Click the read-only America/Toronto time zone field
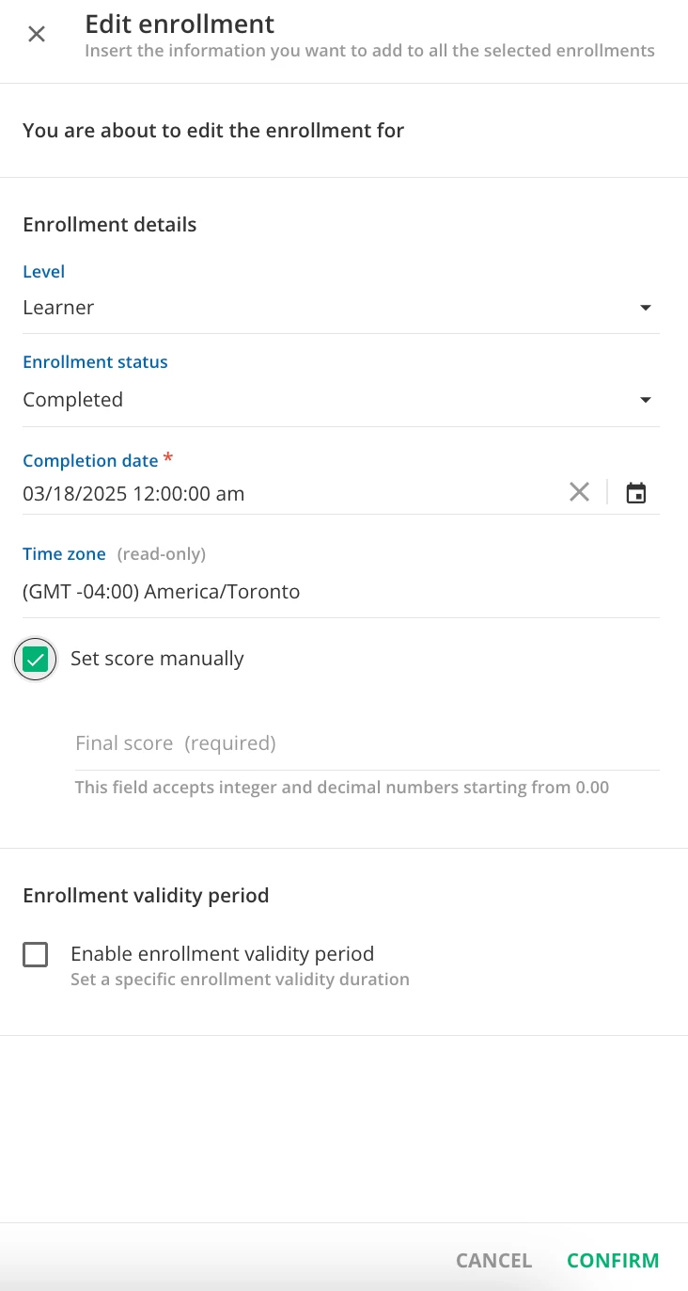Screen dimensions: 688x1291 (x=162, y=592)
